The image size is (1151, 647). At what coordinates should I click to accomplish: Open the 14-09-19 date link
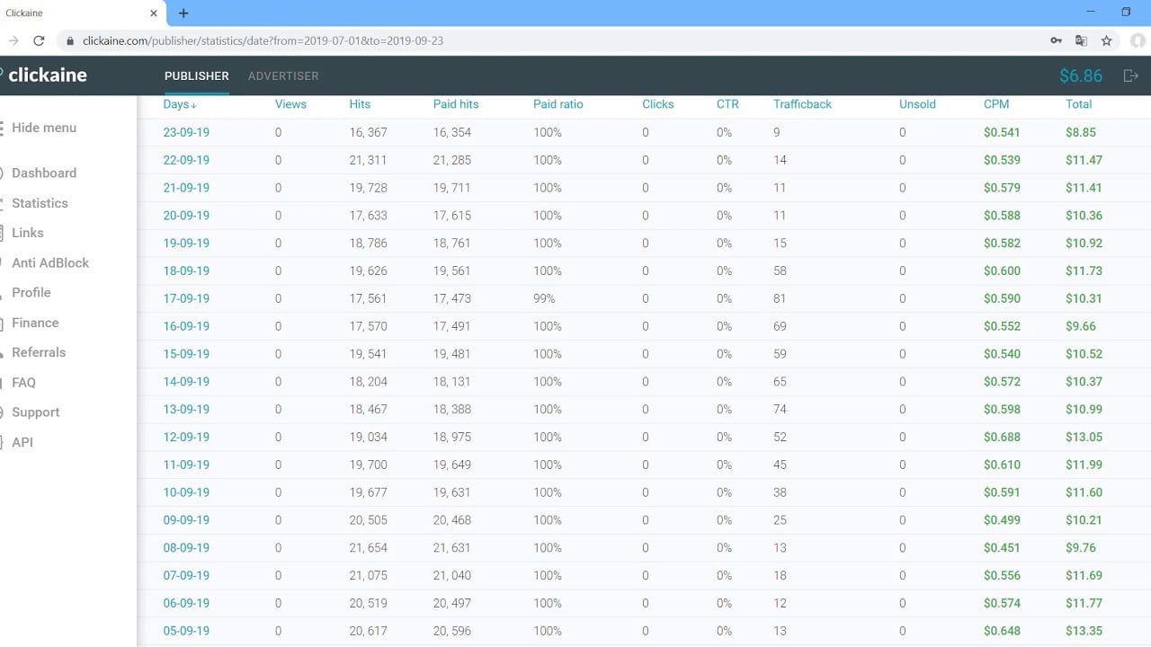pyautogui.click(x=186, y=382)
